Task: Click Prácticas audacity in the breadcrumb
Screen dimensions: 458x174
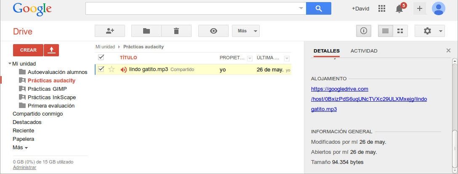Action: [x=144, y=47]
